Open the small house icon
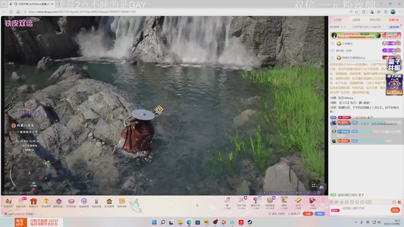Image resolution: width=404 pixels, height=227 pixels. tap(109, 202)
